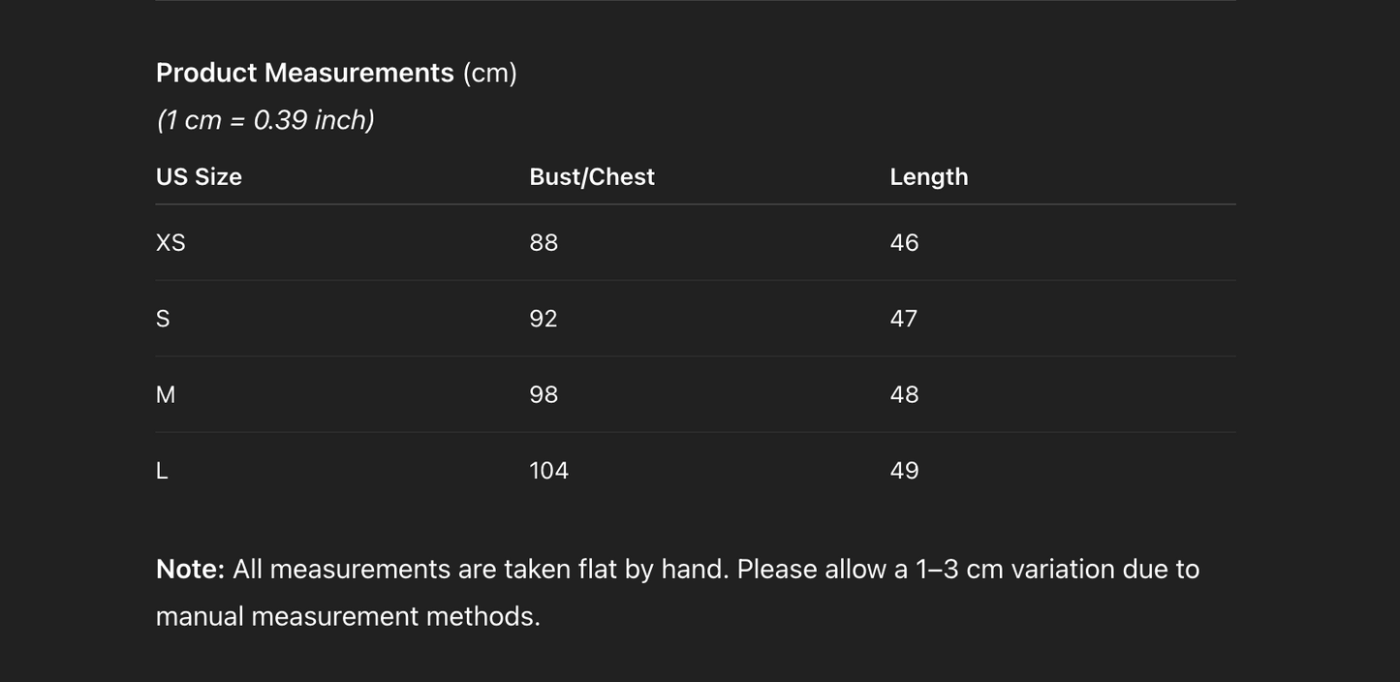Select the Bust/Chest column header
Screen dimensions: 1400x682
point(592,176)
